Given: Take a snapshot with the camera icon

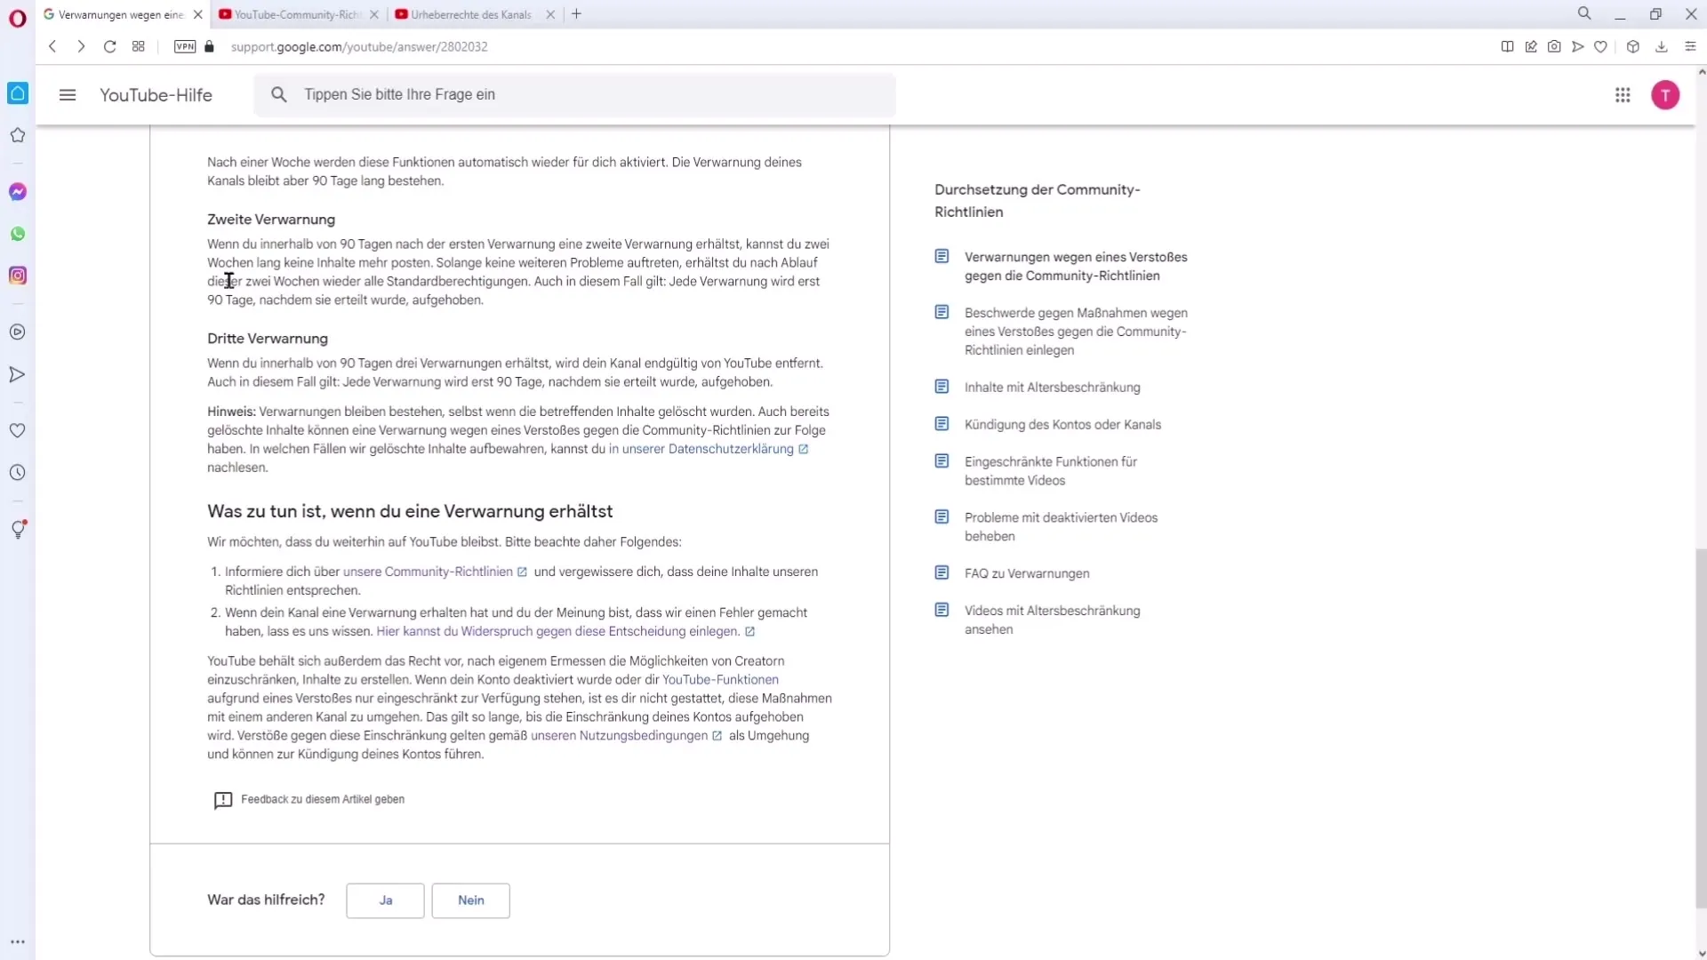Looking at the screenshot, I should [1554, 47].
